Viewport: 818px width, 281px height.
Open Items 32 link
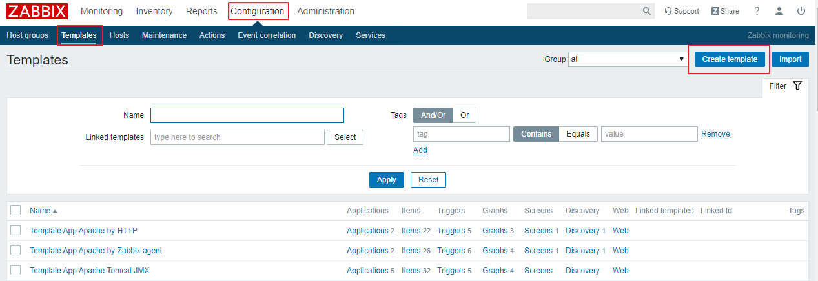coord(411,271)
